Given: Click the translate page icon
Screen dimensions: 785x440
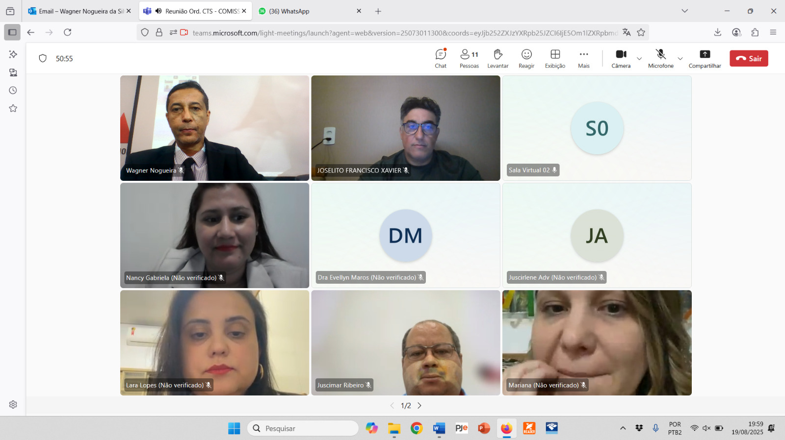Looking at the screenshot, I should pyautogui.click(x=627, y=32).
